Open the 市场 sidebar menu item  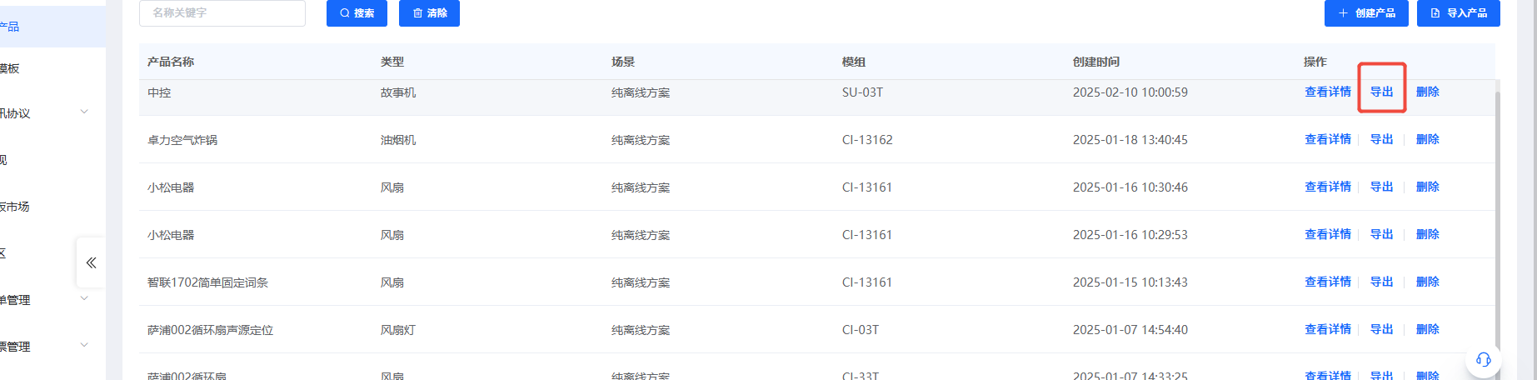coord(15,207)
